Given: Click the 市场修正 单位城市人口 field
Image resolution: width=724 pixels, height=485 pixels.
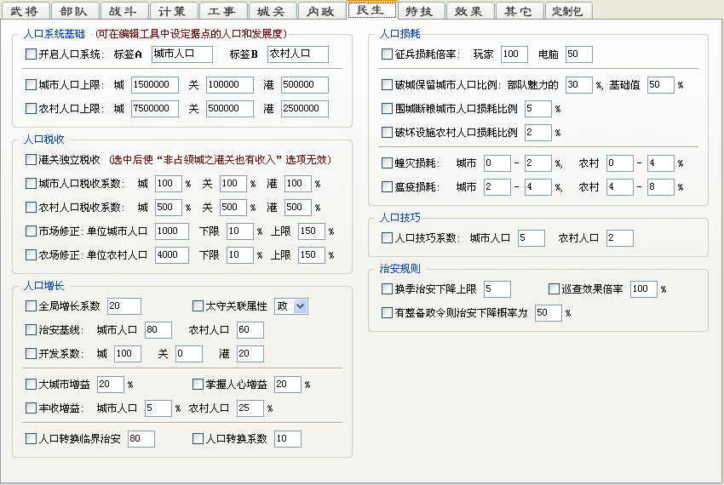Looking at the screenshot, I should pos(172,231).
